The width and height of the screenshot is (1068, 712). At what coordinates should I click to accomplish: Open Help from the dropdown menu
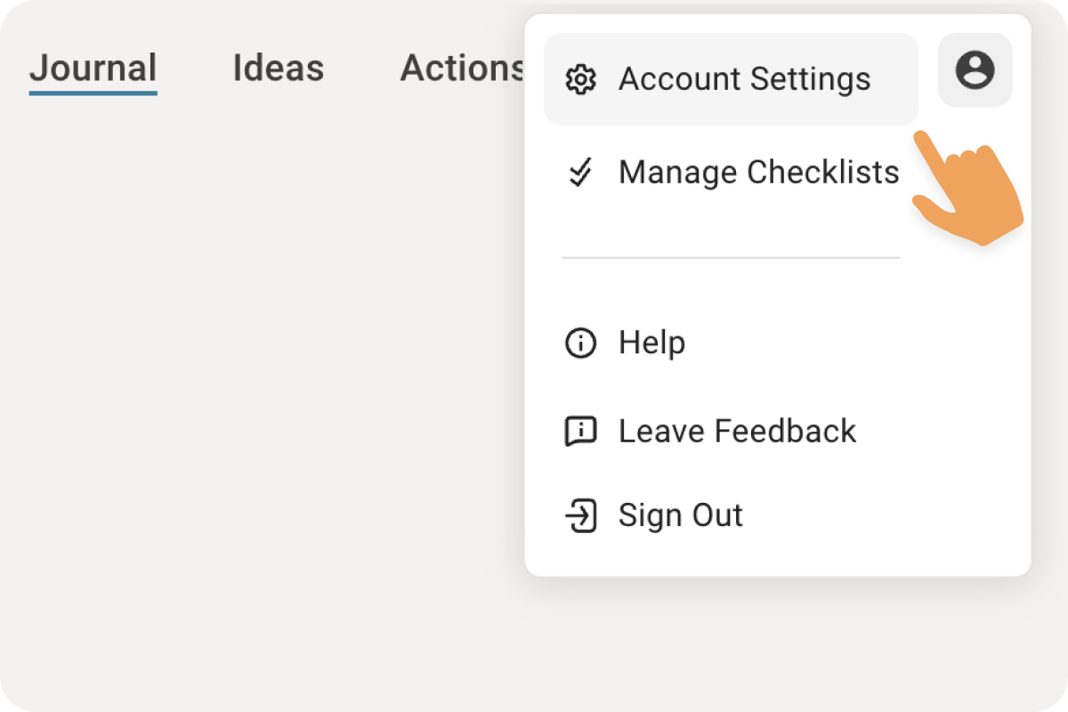pyautogui.click(x=731, y=343)
